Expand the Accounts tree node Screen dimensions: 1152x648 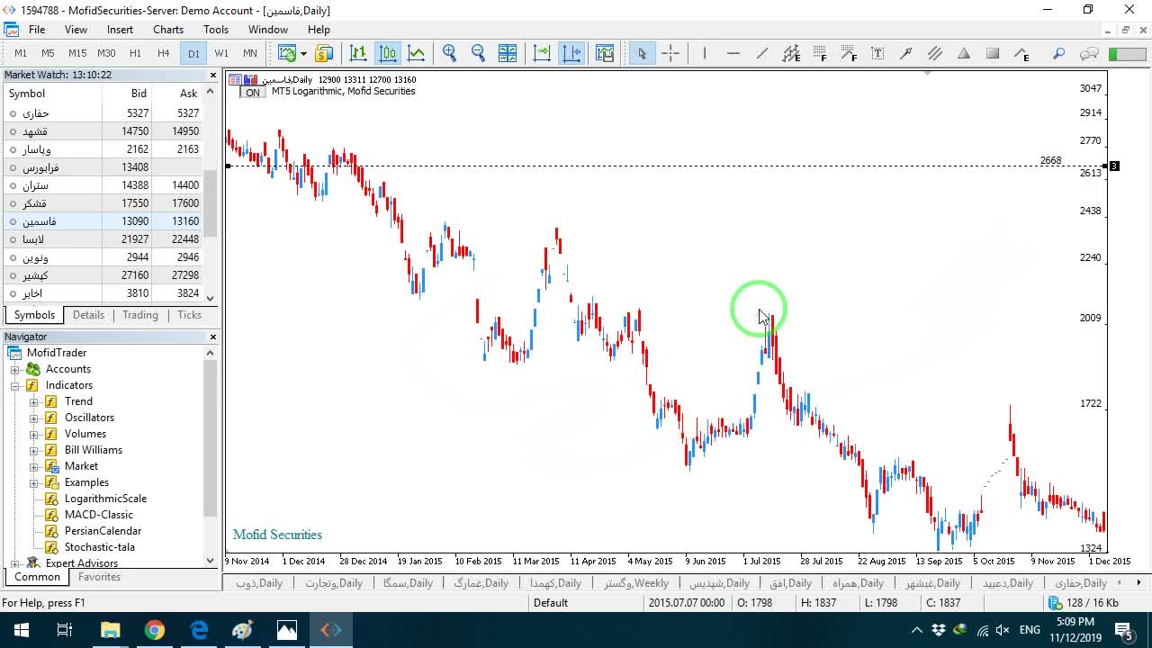point(15,369)
